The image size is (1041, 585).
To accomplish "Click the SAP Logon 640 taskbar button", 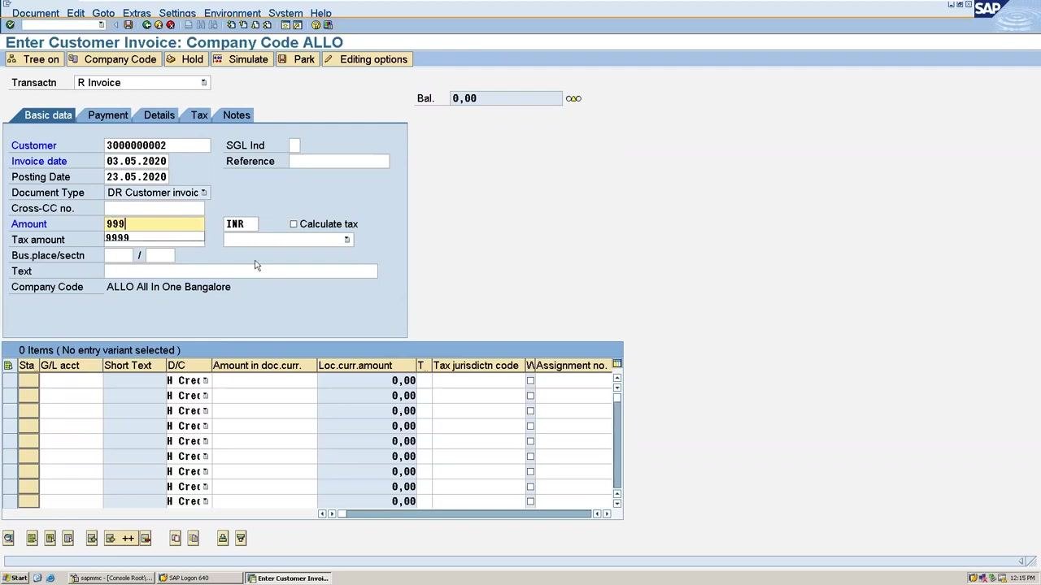I will click(200, 578).
